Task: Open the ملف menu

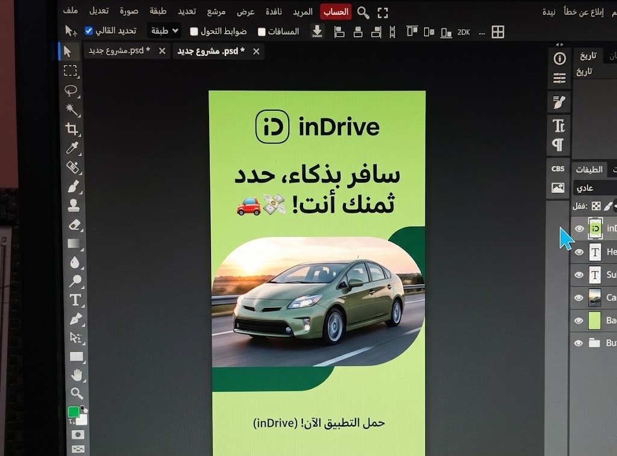Action: 70,10
